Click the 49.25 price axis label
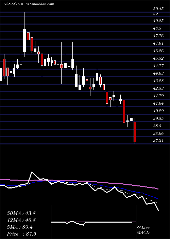This screenshot has width=170, height=239. [158, 21]
